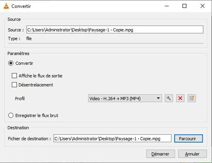Toggle the Désentrelacement checkbox
The image size is (212, 163).
14,85
